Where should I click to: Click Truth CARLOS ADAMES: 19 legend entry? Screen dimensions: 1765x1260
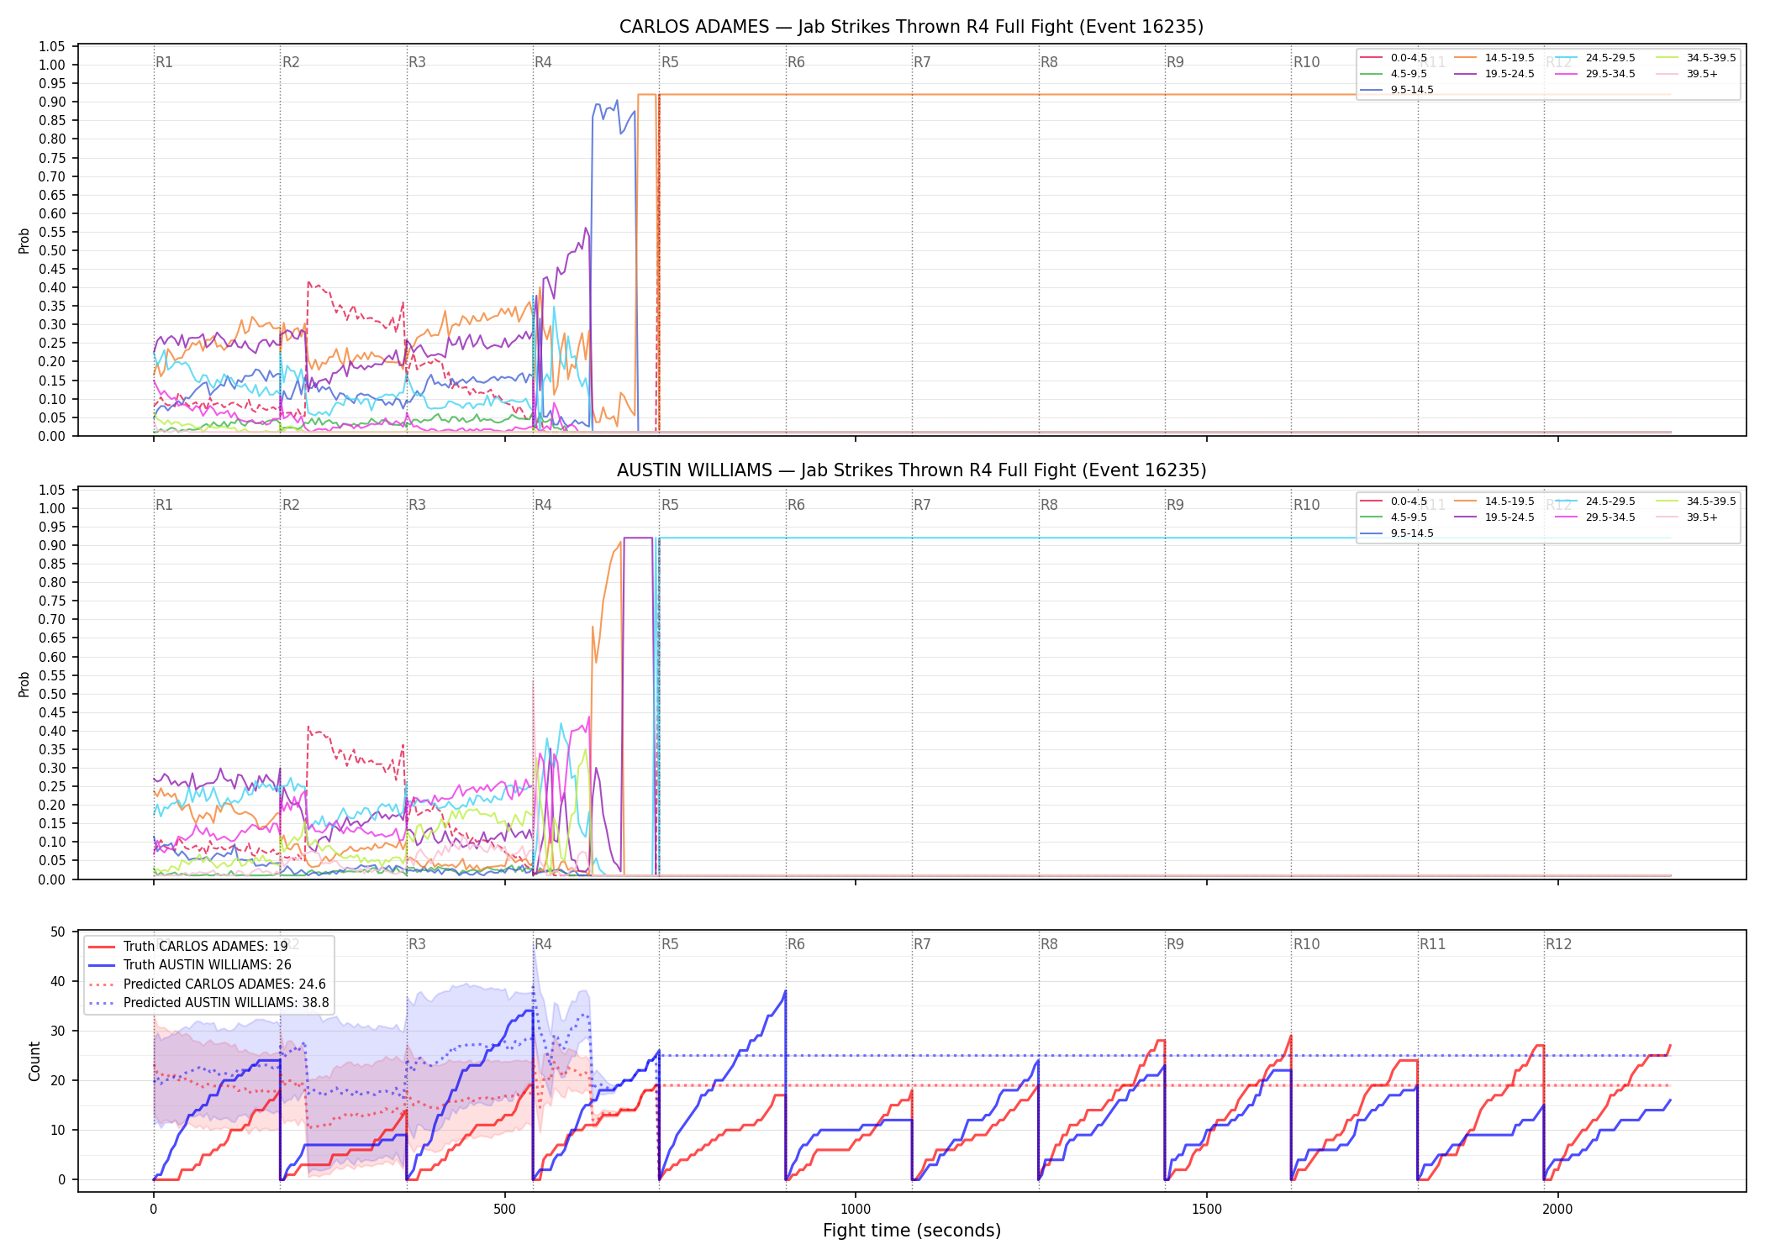(x=188, y=947)
